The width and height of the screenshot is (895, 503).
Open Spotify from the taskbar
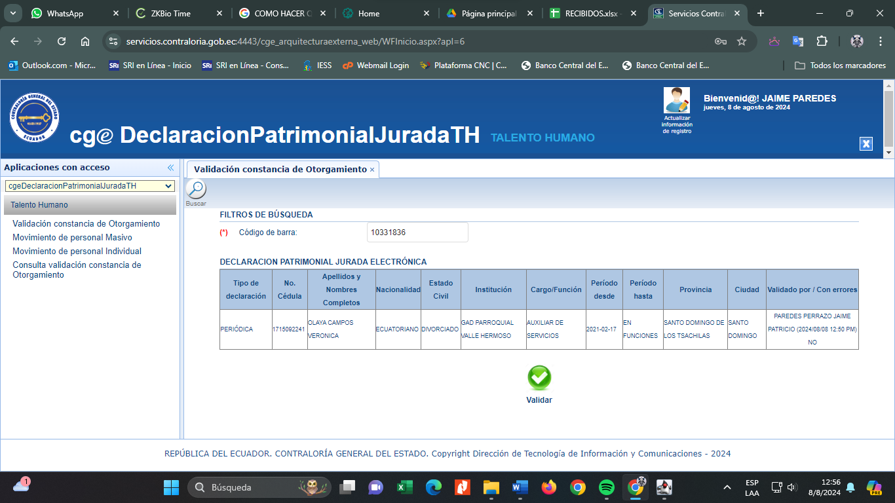pyautogui.click(x=607, y=487)
